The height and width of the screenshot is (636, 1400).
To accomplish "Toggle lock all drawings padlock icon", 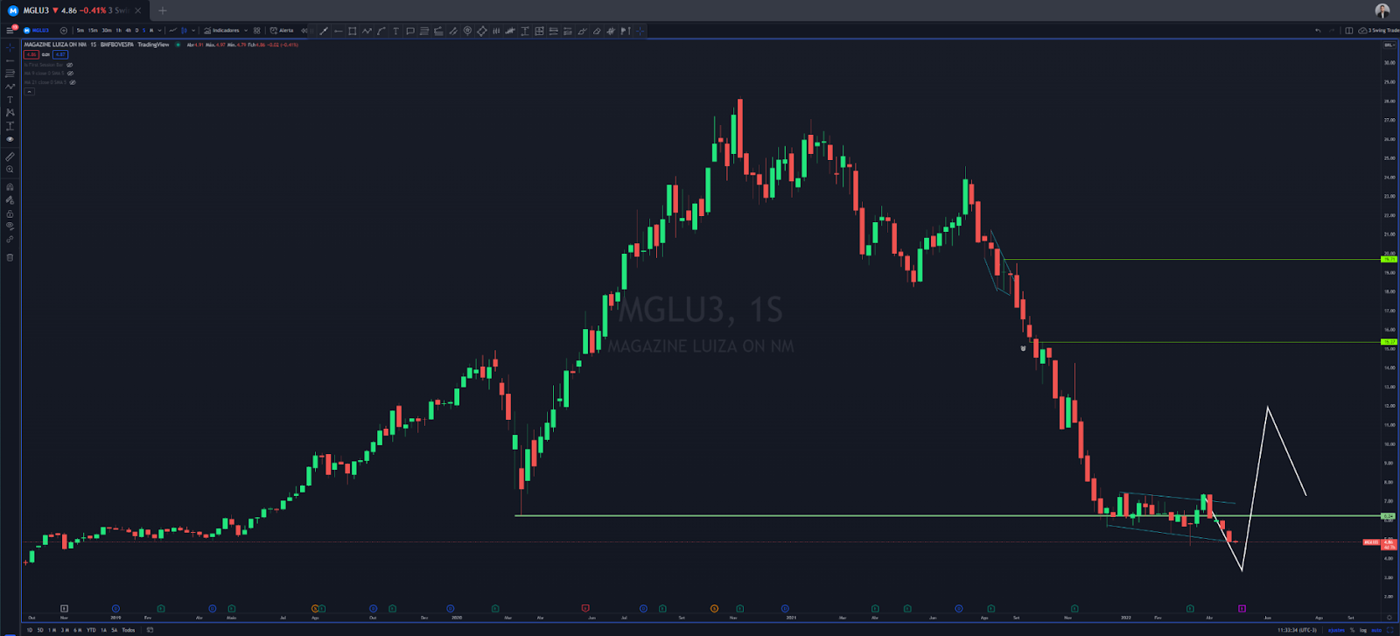I will click(x=10, y=213).
